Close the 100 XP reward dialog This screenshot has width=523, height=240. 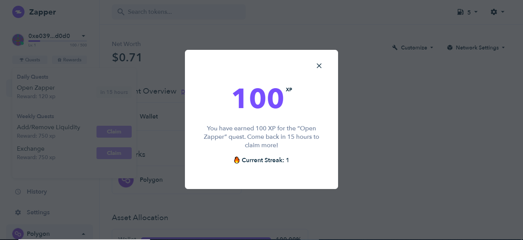(x=319, y=66)
